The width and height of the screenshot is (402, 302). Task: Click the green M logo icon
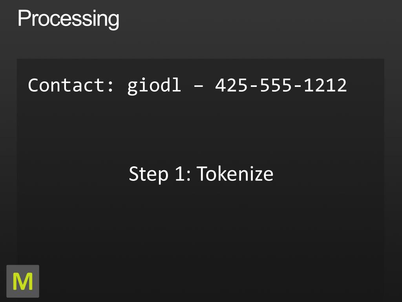[23, 282]
